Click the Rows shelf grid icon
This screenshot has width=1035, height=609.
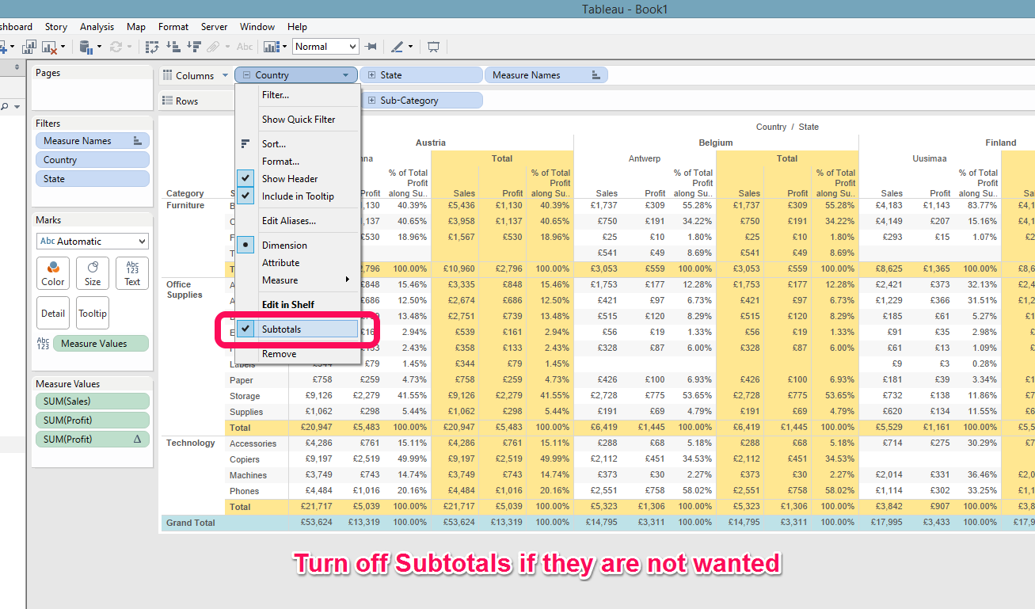168,101
